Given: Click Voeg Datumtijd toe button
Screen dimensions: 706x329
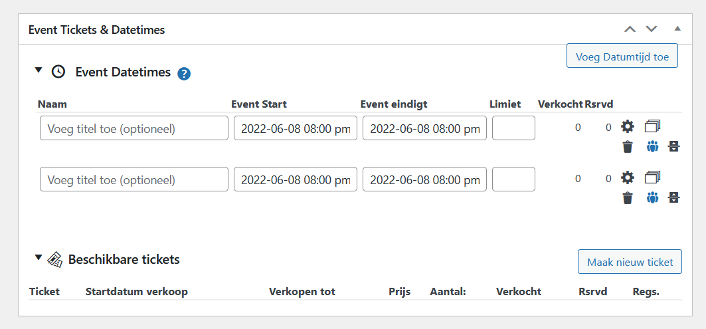Looking at the screenshot, I should 622,55.
